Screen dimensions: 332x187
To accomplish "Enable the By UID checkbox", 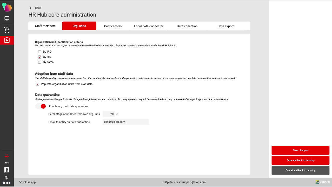I will coord(40,52).
